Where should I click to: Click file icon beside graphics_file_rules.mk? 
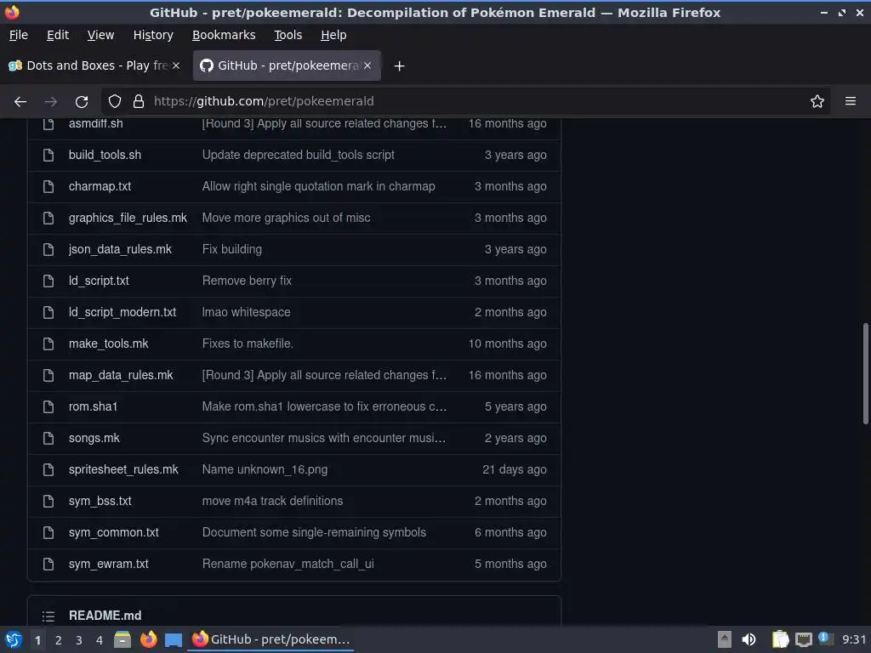tap(48, 218)
